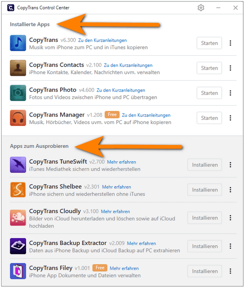Click the CopyTrans Manager title text
Image resolution: width=245 pixels, height=288 pixels.
point(57,115)
